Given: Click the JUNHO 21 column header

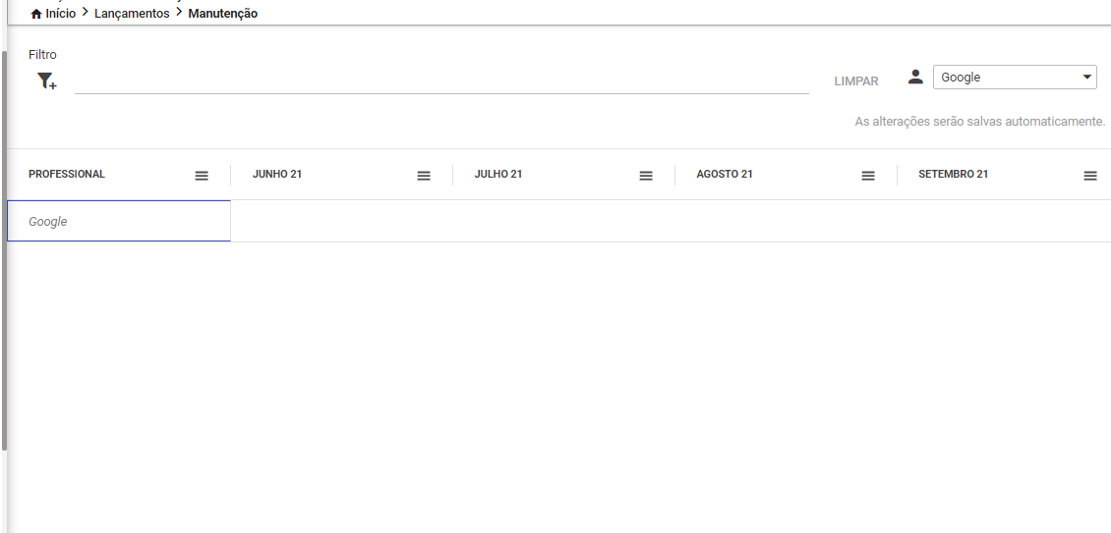Looking at the screenshot, I should [x=277, y=174].
